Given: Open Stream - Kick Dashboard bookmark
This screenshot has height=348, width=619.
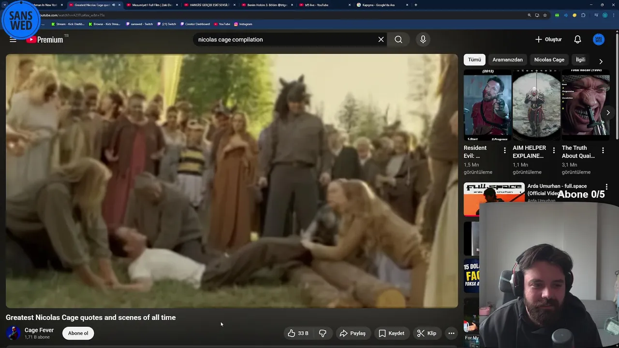Looking at the screenshot, I should 68,24.
